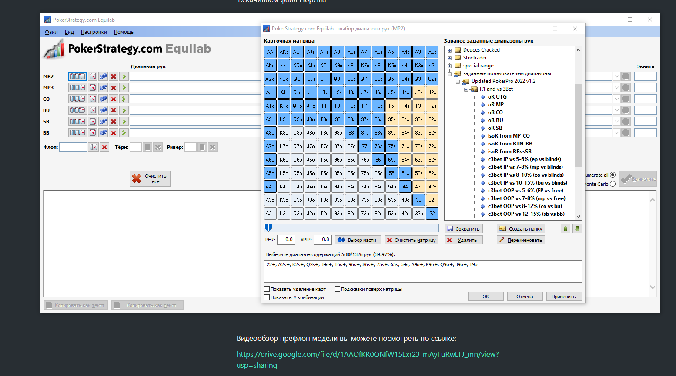
Task: Open Вид menu
Action: click(x=69, y=32)
